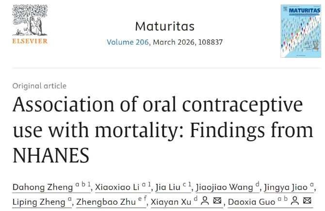Viewport: 325px width, 211px height.
Task: Open author Dahong Zheng's details
Action: [x=43, y=187]
